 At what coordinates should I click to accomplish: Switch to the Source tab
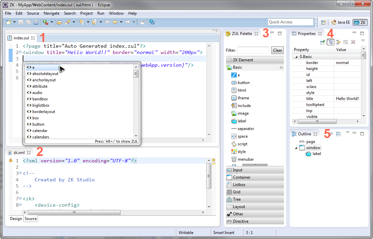[31, 219]
